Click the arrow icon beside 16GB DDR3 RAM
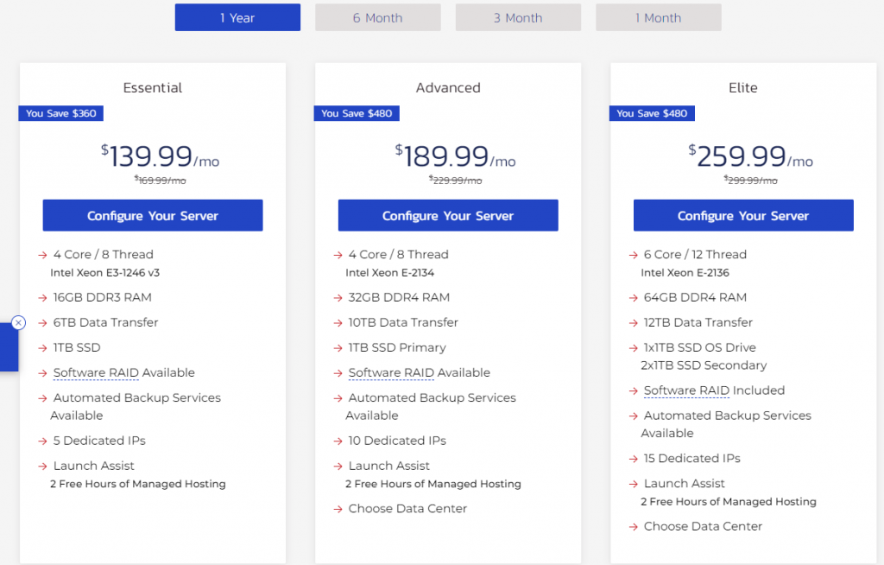Screen dimensions: 884x565 coord(42,298)
